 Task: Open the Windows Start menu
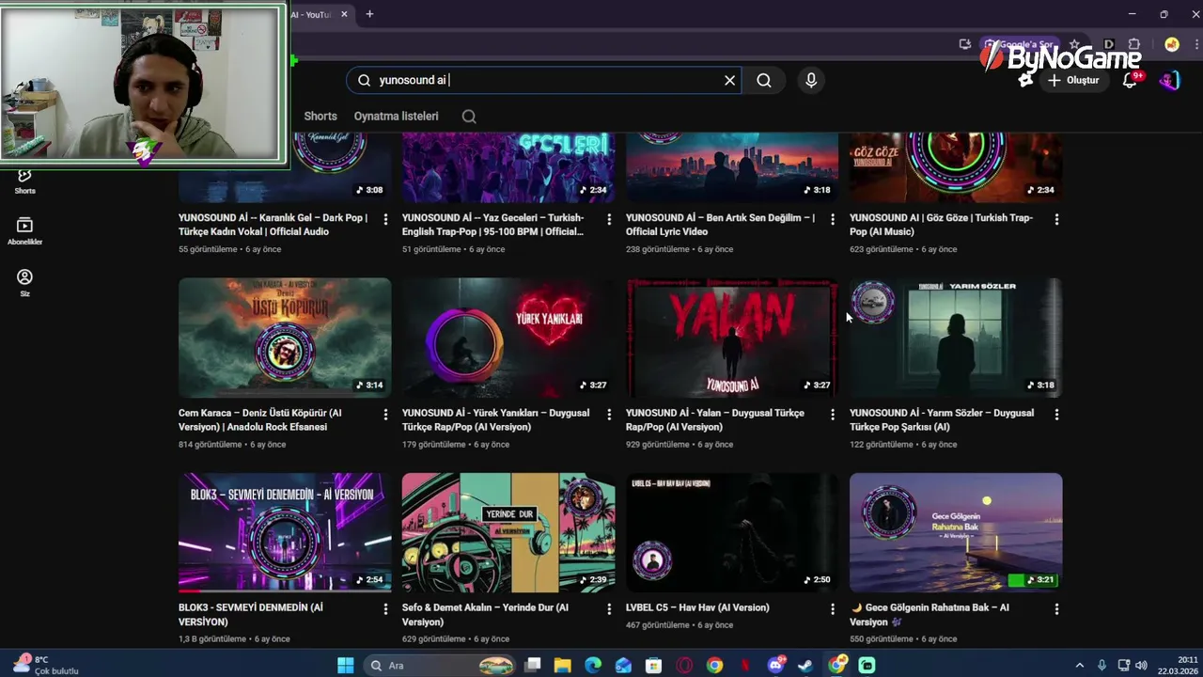pyautogui.click(x=345, y=666)
